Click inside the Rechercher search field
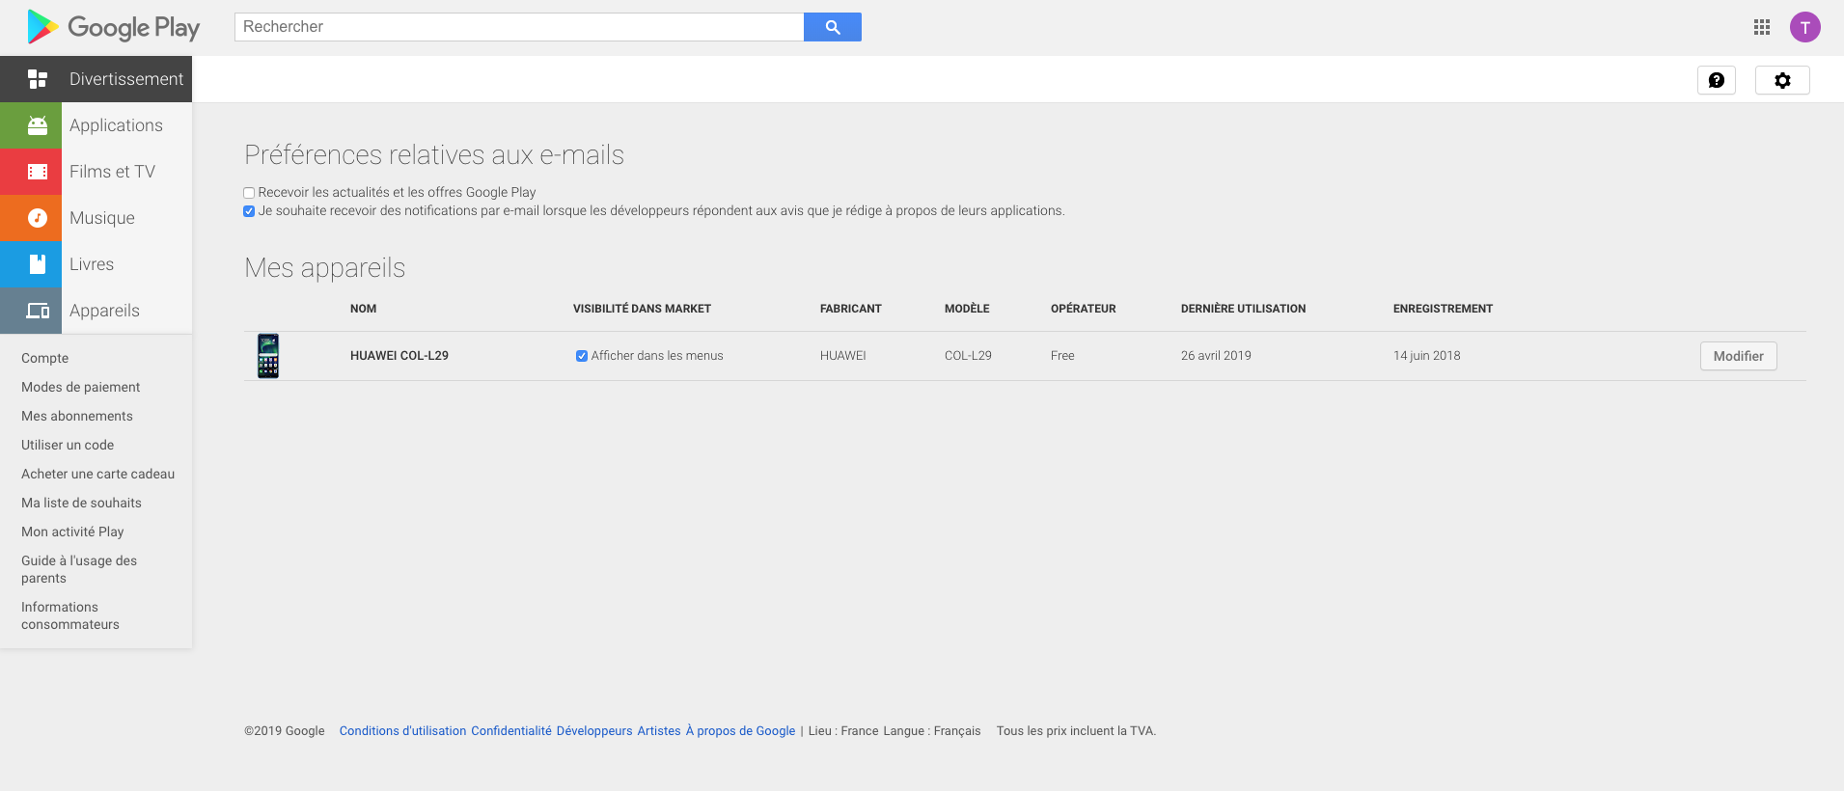The width and height of the screenshot is (1844, 791). click(519, 27)
